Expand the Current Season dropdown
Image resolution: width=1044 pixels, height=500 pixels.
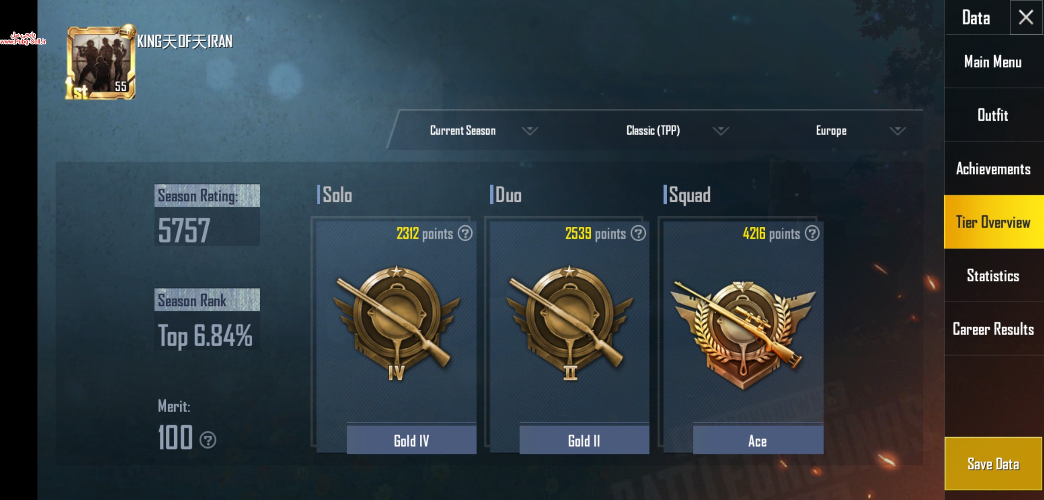pos(484,131)
